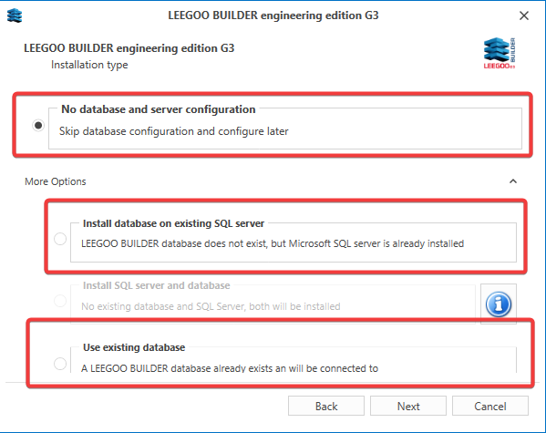Click the LEEGOO app icon in title bar

pos(15,15)
